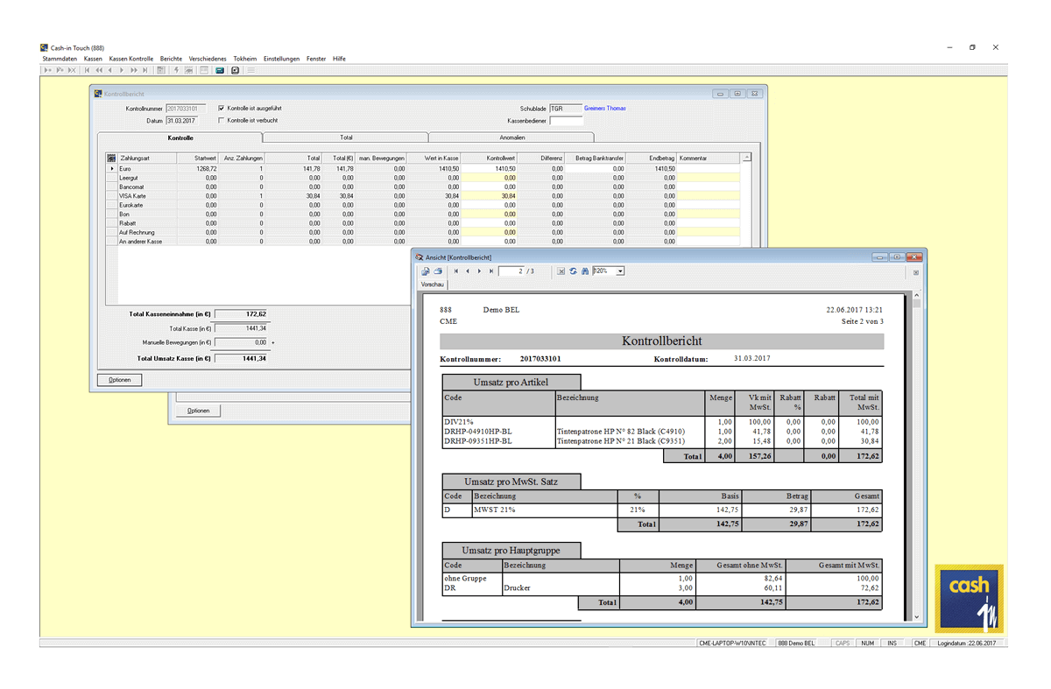The width and height of the screenshot is (1051, 689).
Task: Switch to the Kontrolle tab
Action: tap(180, 137)
